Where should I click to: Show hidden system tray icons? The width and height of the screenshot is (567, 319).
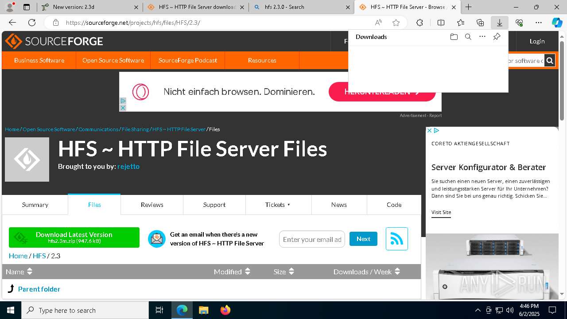pos(478,310)
